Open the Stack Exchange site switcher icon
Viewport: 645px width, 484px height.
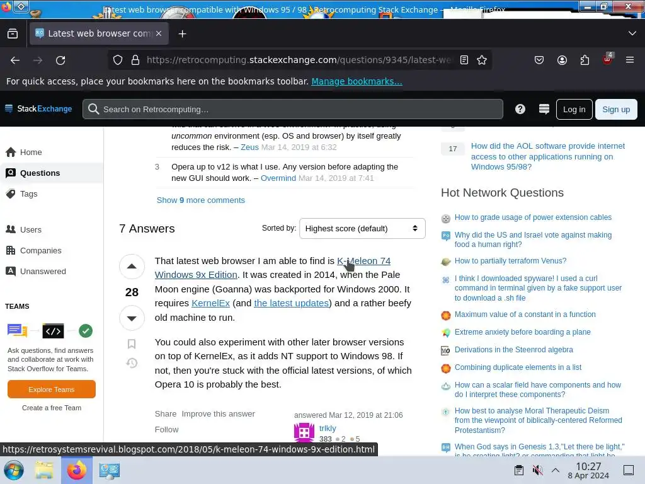(x=544, y=109)
